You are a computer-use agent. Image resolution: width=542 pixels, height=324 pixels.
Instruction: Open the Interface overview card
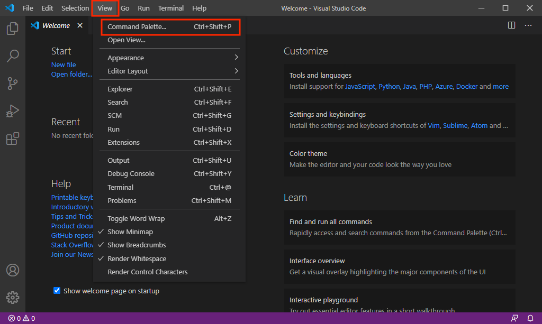point(400,266)
